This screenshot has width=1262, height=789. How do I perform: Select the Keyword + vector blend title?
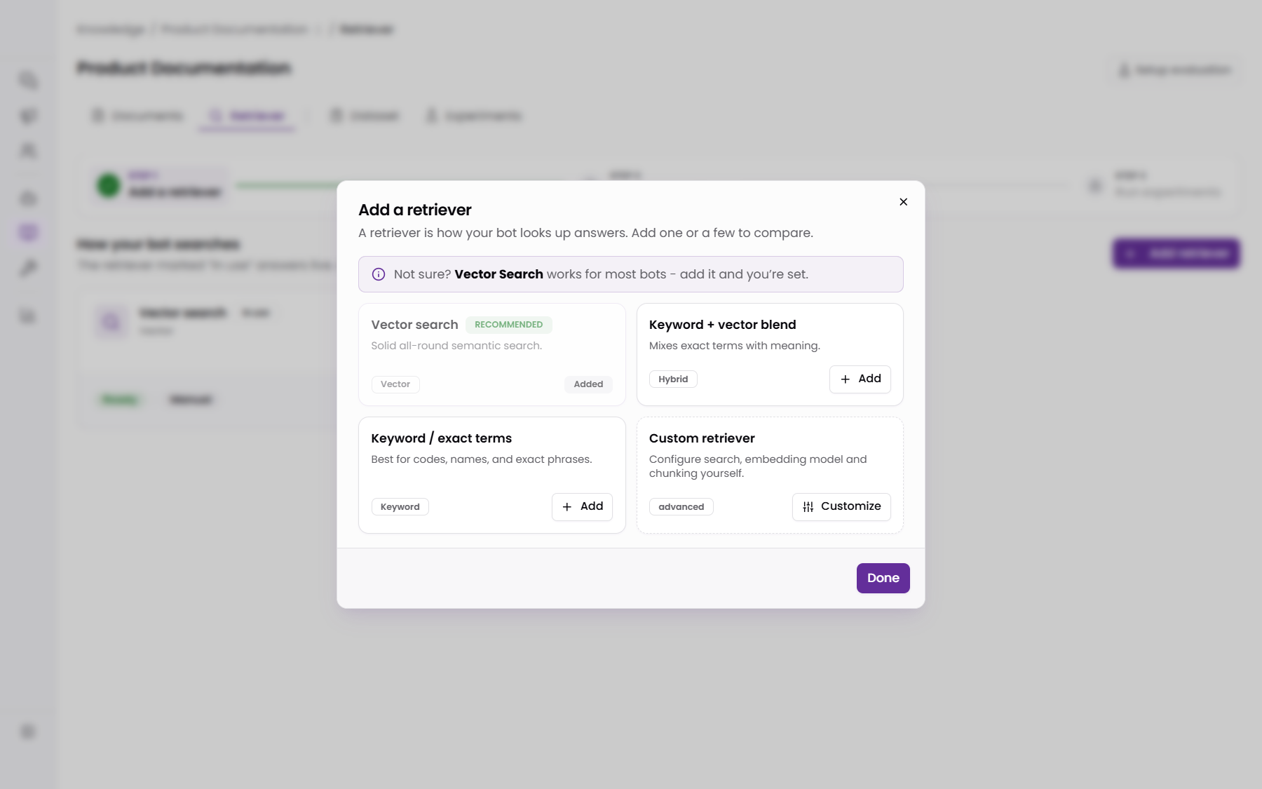722,325
